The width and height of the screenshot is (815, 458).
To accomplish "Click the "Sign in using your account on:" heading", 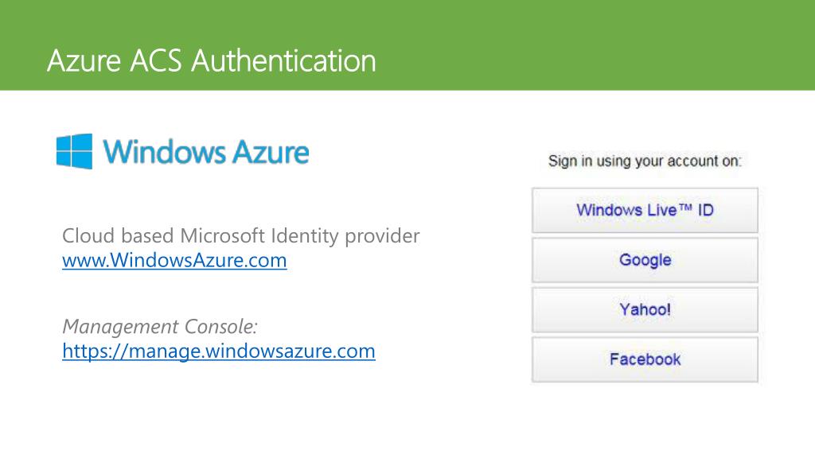I will point(645,161).
